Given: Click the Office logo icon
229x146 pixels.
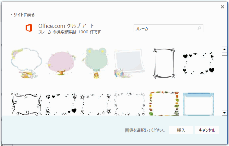Looking at the screenshot, I should 29,28.
